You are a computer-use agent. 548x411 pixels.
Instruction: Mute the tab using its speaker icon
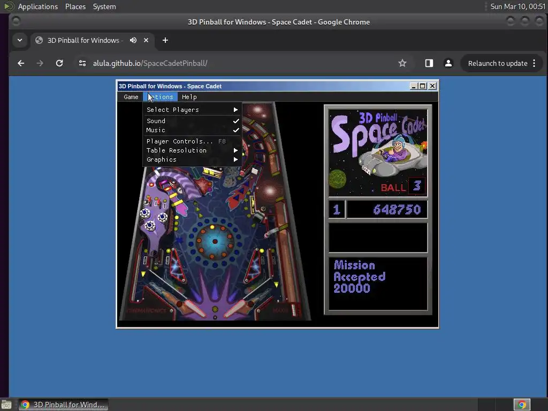(133, 40)
